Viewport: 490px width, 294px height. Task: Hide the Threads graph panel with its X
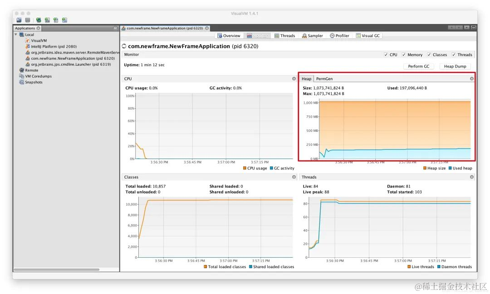point(472,177)
